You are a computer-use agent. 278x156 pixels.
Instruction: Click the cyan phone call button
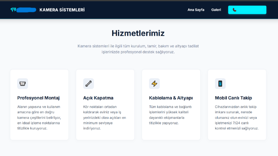click(247, 10)
